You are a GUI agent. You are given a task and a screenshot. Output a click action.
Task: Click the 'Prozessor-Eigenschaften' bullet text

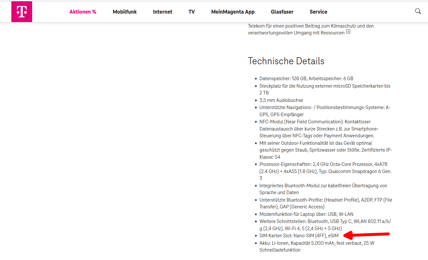[x=325, y=171]
